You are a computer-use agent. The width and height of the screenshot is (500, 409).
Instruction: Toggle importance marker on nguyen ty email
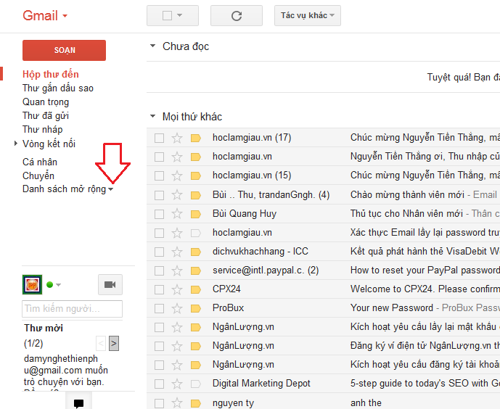point(196,403)
